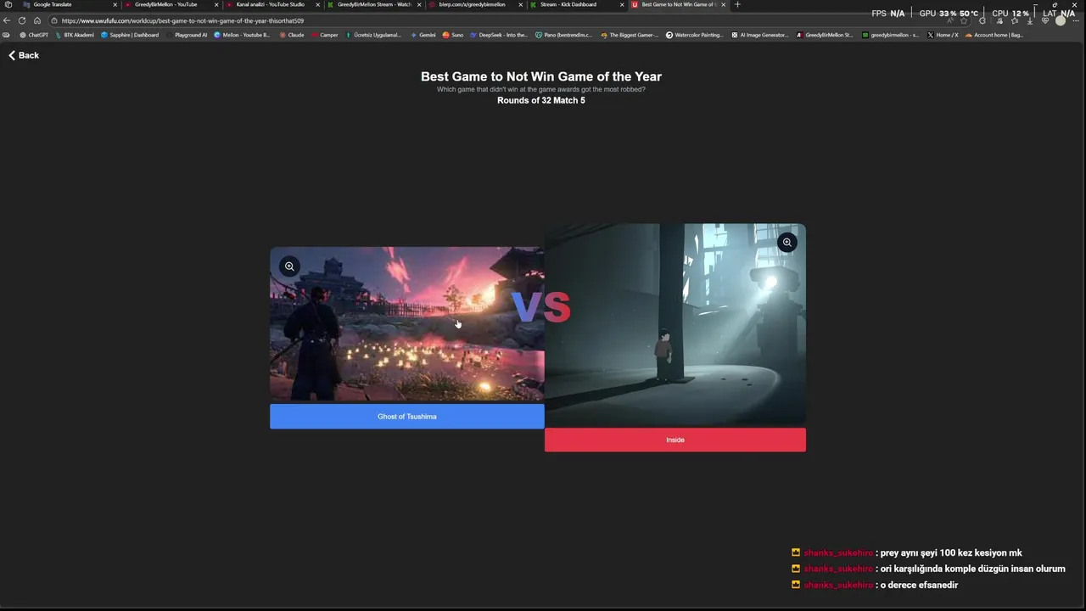
Task: Click the 'Rounds of 32 Match 5' text
Action: (x=541, y=101)
